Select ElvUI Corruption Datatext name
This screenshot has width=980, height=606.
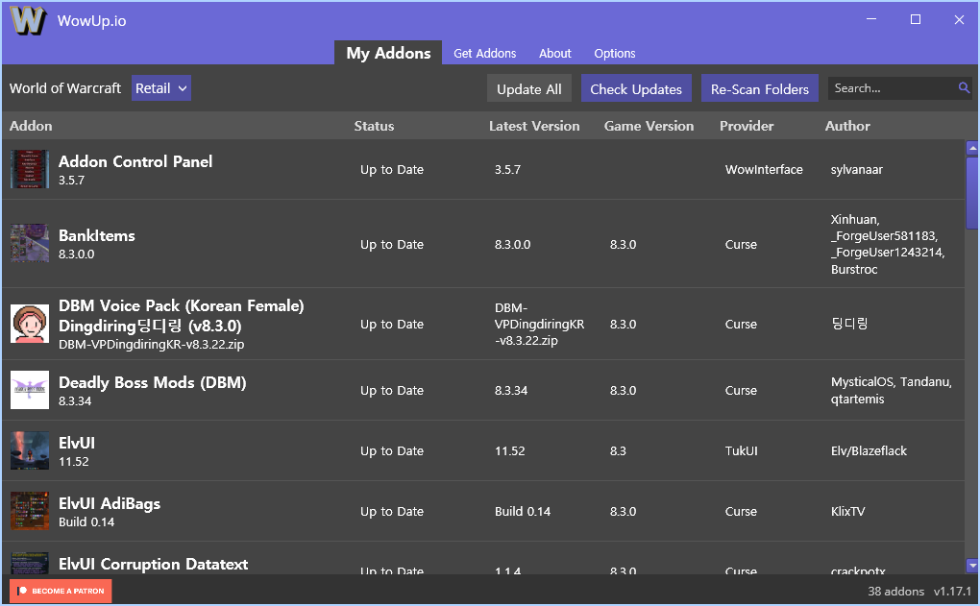click(153, 564)
